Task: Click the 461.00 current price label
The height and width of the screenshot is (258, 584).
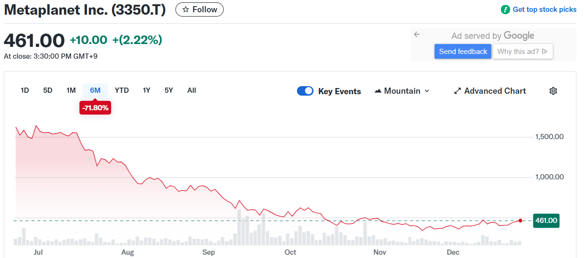Action: tap(546, 221)
